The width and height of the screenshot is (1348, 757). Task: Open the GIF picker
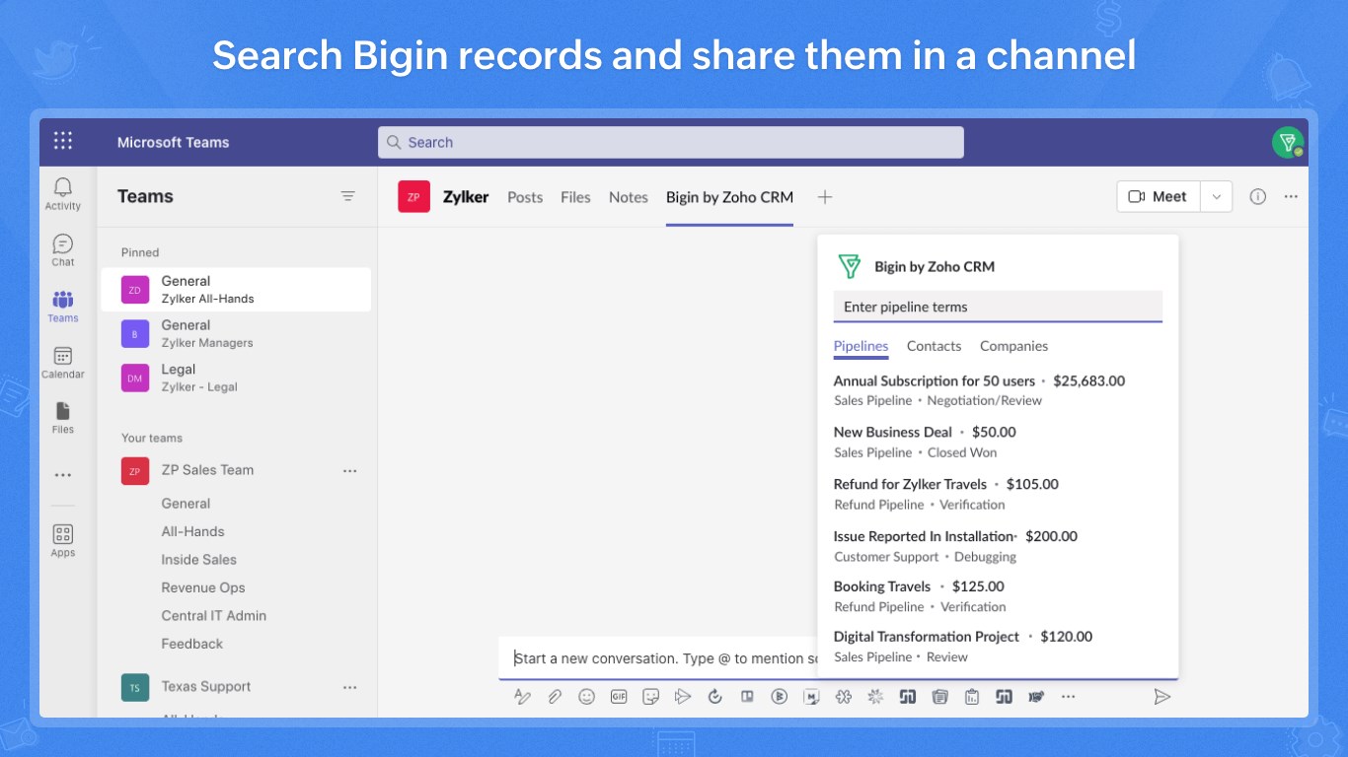pos(619,697)
